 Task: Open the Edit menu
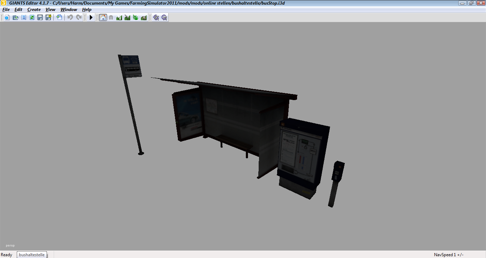click(18, 10)
